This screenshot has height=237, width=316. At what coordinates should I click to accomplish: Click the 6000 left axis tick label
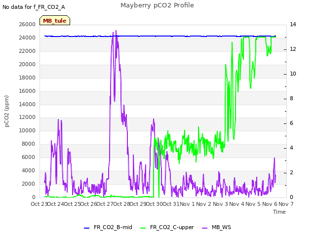pyautogui.click(x=29, y=157)
